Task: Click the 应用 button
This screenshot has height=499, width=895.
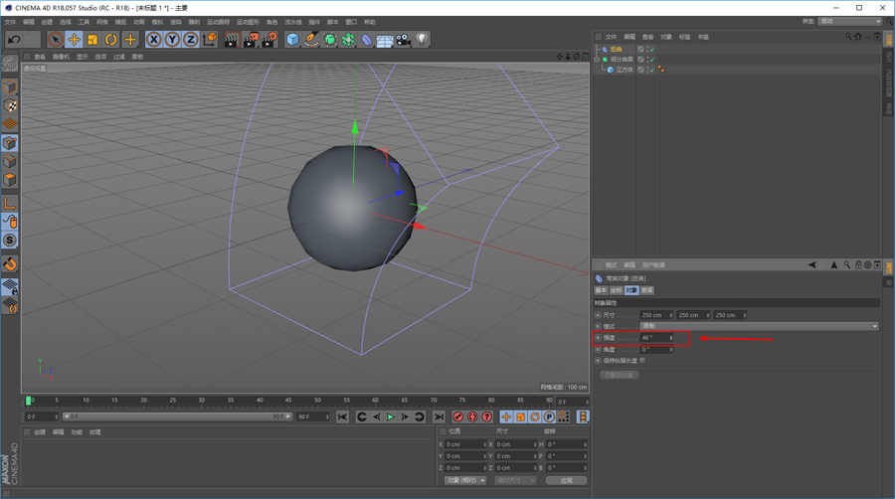Action: tap(566, 480)
